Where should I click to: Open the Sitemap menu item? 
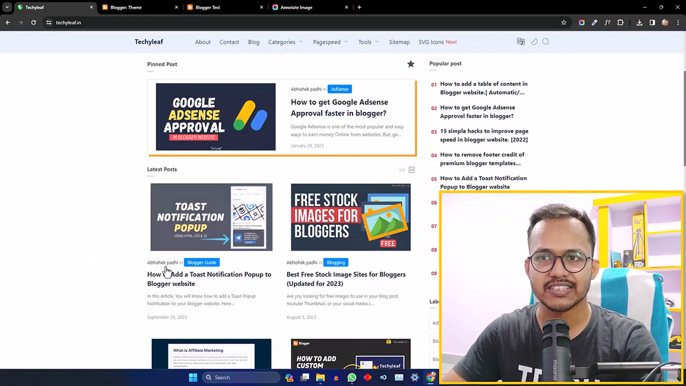click(399, 42)
